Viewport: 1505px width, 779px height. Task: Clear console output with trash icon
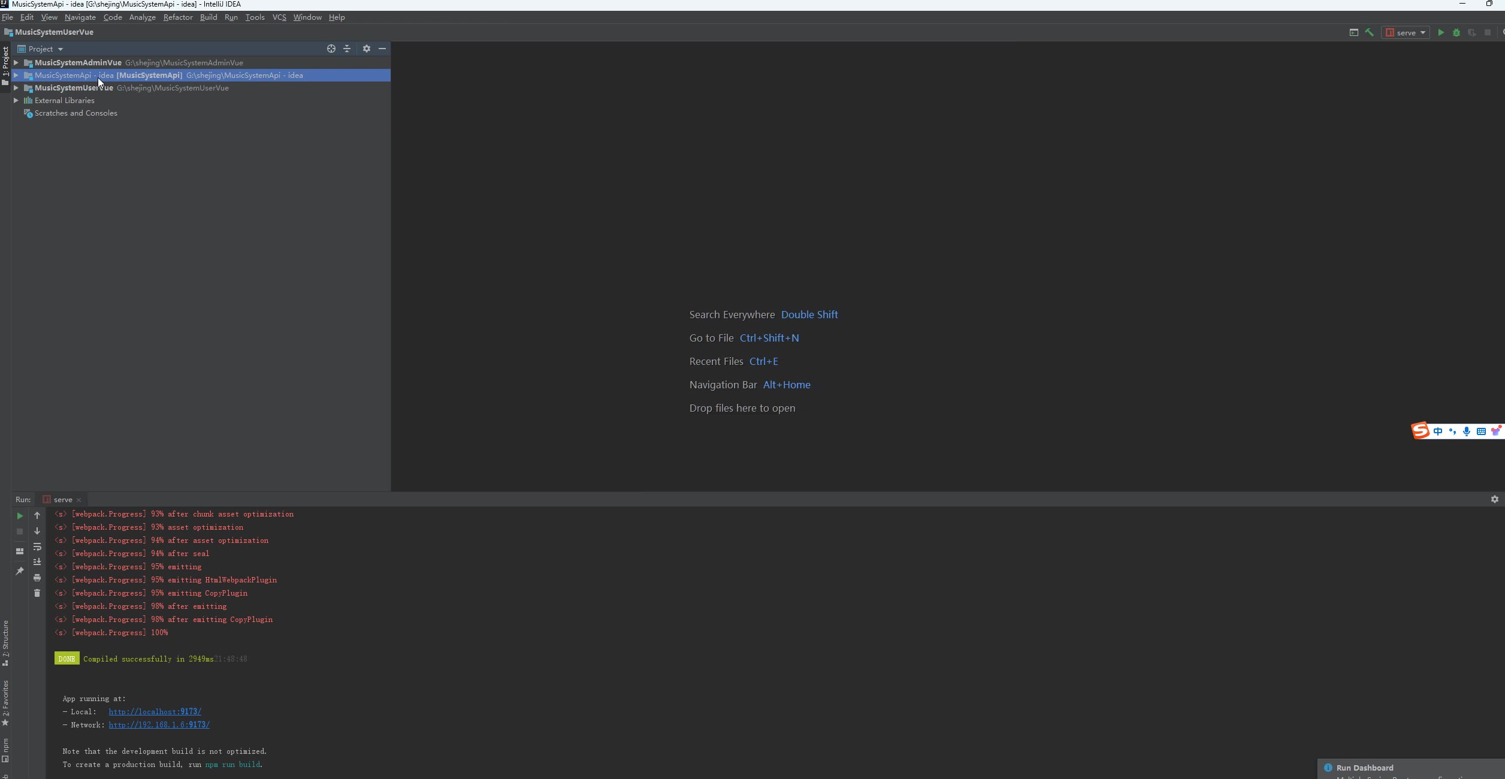pyautogui.click(x=37, y=593)
